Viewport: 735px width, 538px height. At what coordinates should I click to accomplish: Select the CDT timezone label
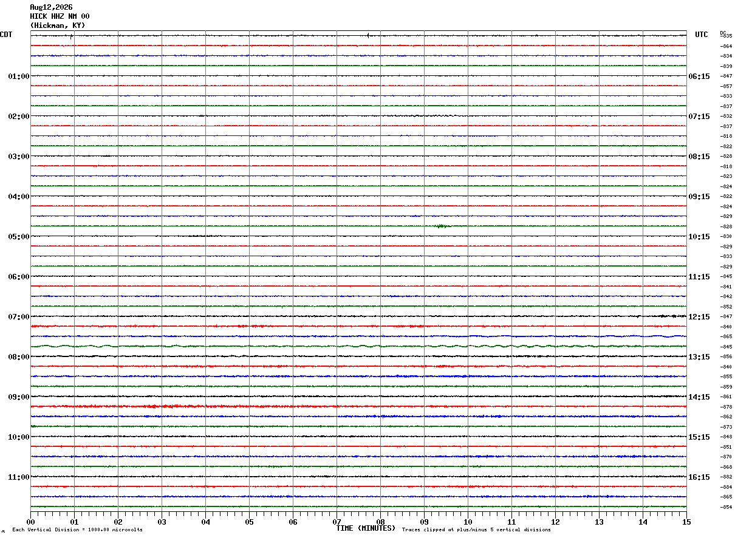tap(6, 35)
